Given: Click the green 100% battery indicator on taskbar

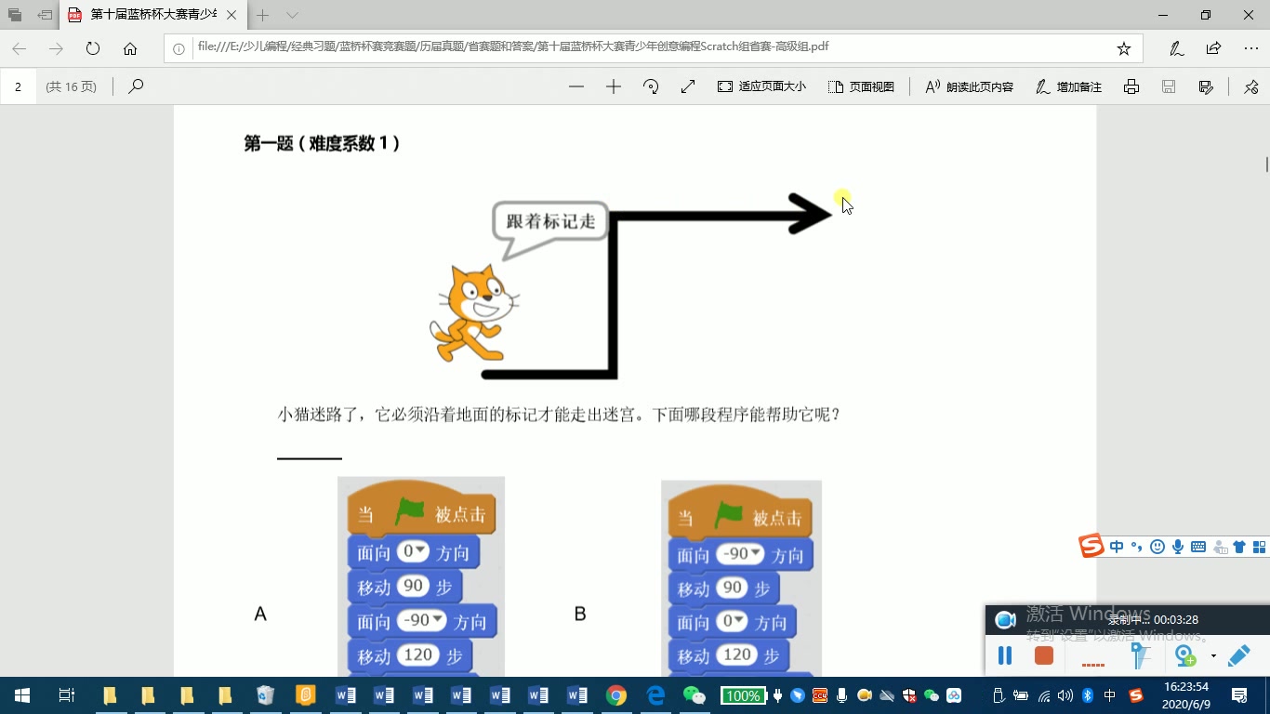Looking at the screenshot, I should [x=743, y=694].
